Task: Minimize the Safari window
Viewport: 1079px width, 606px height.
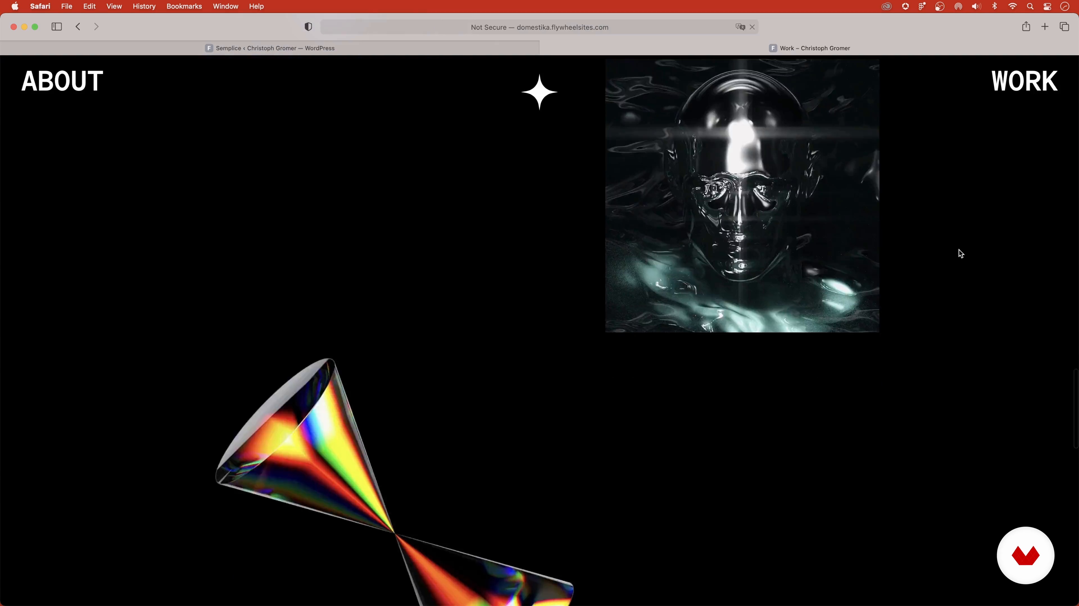Action: 24,27
